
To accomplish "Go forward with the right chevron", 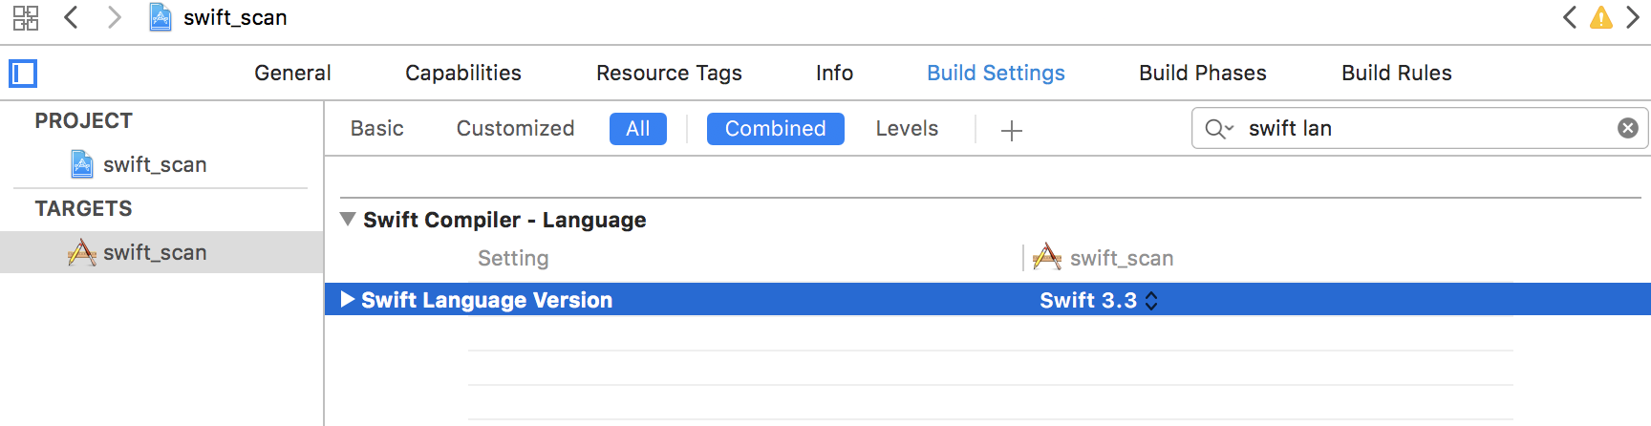I will [x=115, y=17].
